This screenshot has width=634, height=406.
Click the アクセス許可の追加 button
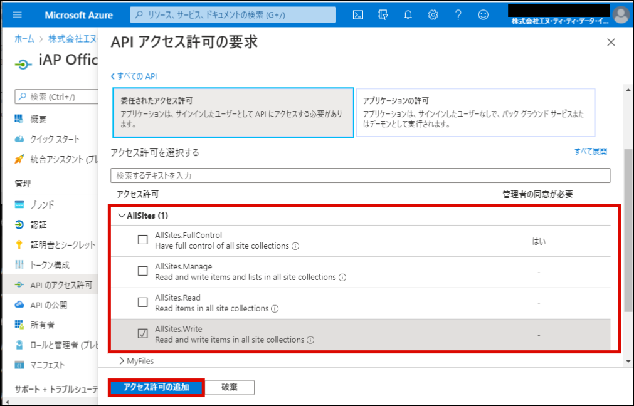[x=156, y=387]
